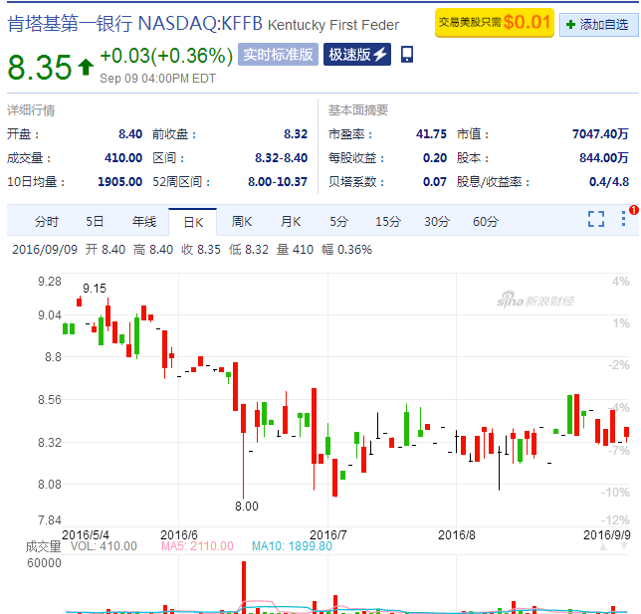This screenshot has height=614, width=641.
Task: Click the 52周区间 value 8.00-10.37
Action: click(278, 181)
